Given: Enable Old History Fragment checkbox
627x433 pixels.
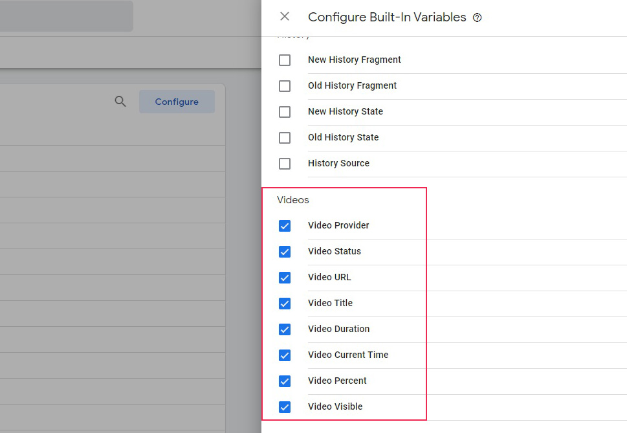Looking at the screenshot, I should coord(285,86).
